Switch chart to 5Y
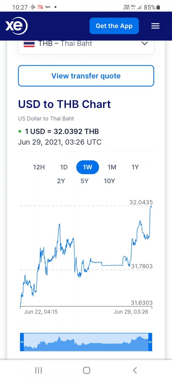The image size is (172, 381). click(x=84, y=181)
